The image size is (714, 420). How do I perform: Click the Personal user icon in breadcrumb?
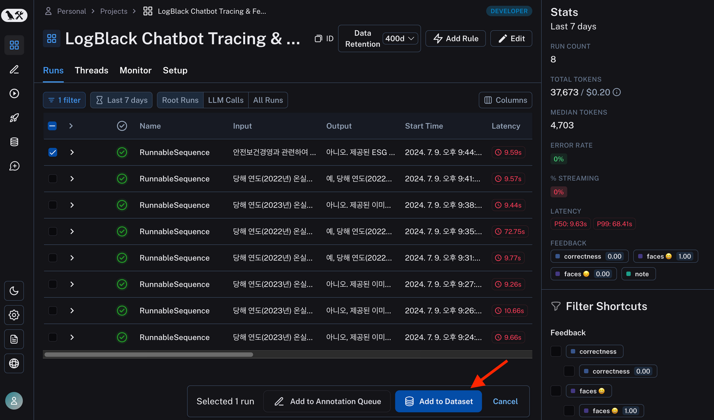[48, 11]
